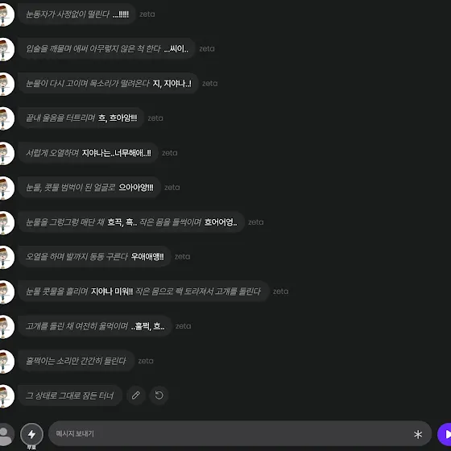451x451 pixels.
Task: Open the user profile icon beside input
Action: pos(5,434)
